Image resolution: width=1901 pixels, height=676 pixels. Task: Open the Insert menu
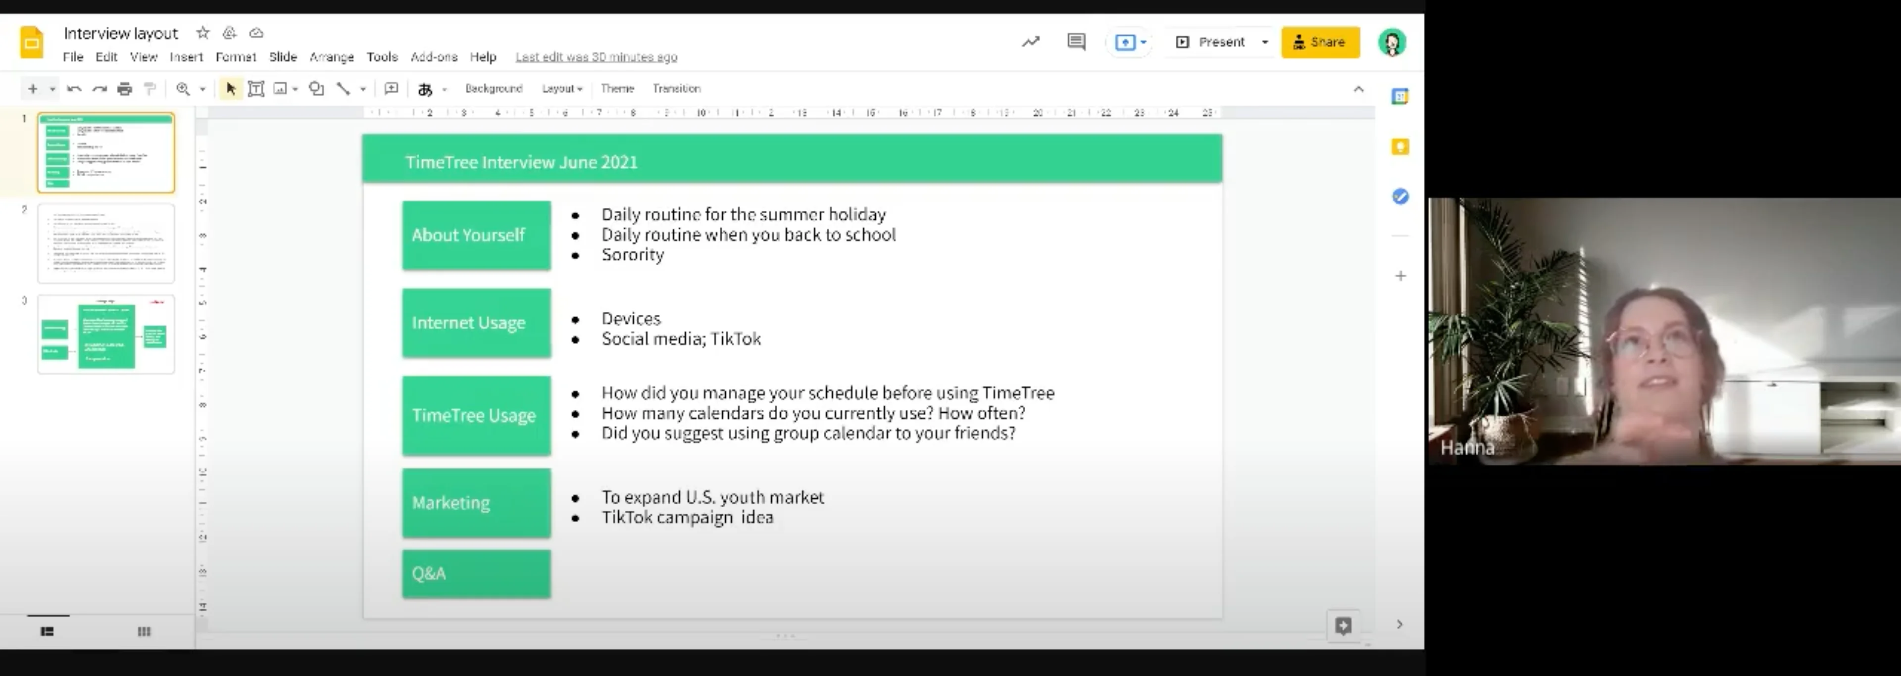tap(186, 57)
